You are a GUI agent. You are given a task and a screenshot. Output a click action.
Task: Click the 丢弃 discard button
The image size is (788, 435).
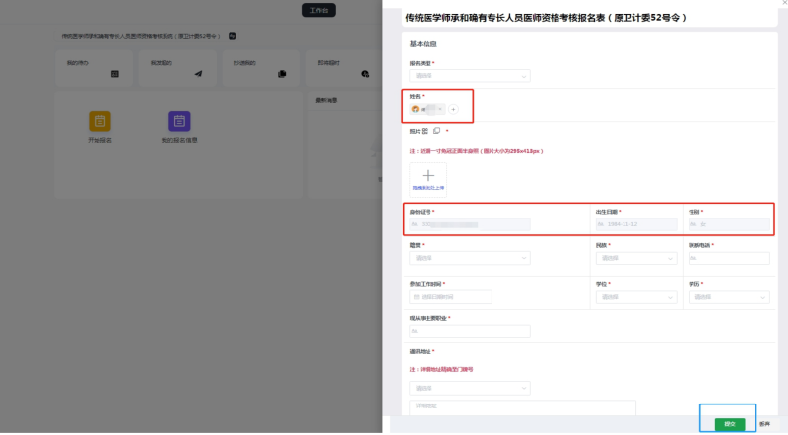click(x=764, y=423)
